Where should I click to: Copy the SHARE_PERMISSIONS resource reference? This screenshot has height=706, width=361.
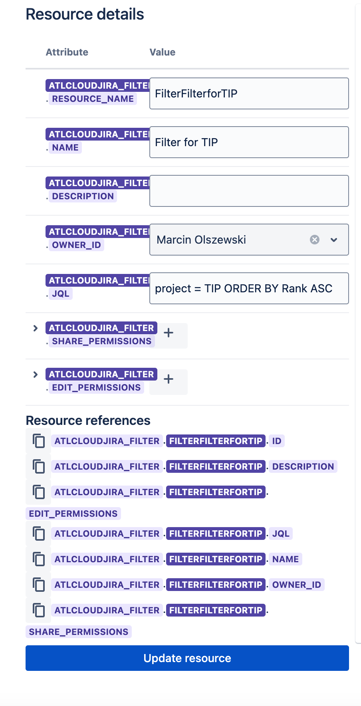tap(39, 611)
